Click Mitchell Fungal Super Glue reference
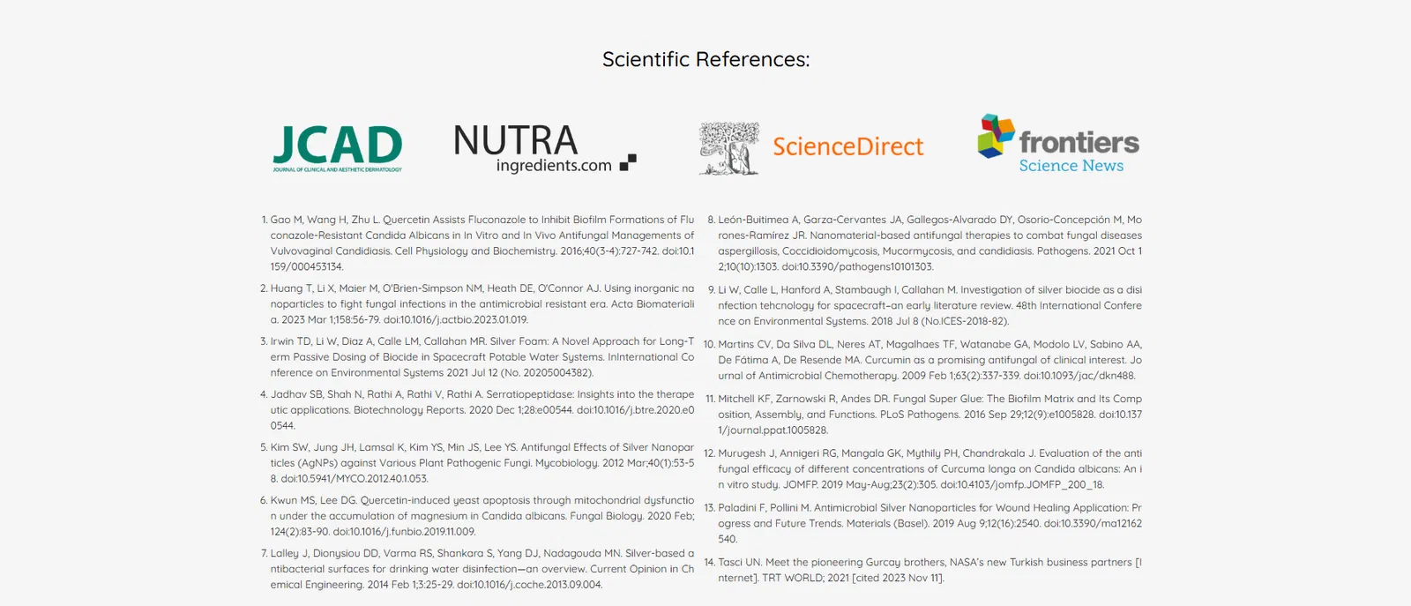This screenshot has height=606, width=1411. pyautogui.click(x=929, y=415)
